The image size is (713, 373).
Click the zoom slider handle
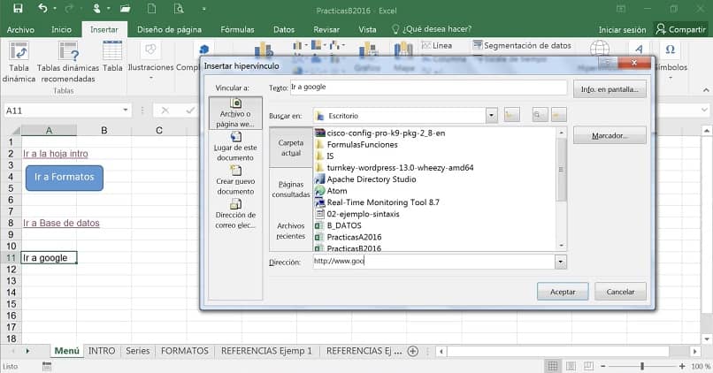click(x=642, y=366)
